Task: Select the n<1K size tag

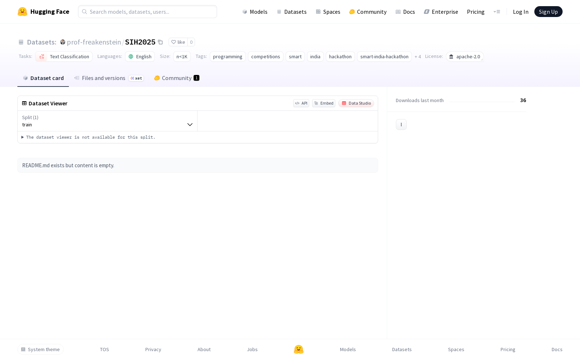Action: pyautogui.click(x=182, y=56)
